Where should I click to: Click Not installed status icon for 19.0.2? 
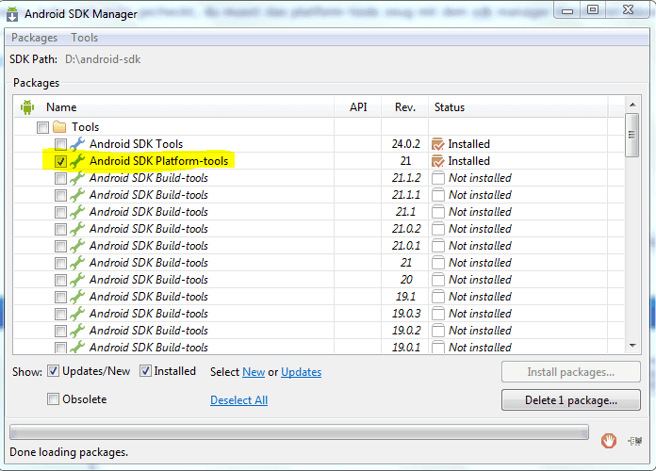click(x=437, y=331)
